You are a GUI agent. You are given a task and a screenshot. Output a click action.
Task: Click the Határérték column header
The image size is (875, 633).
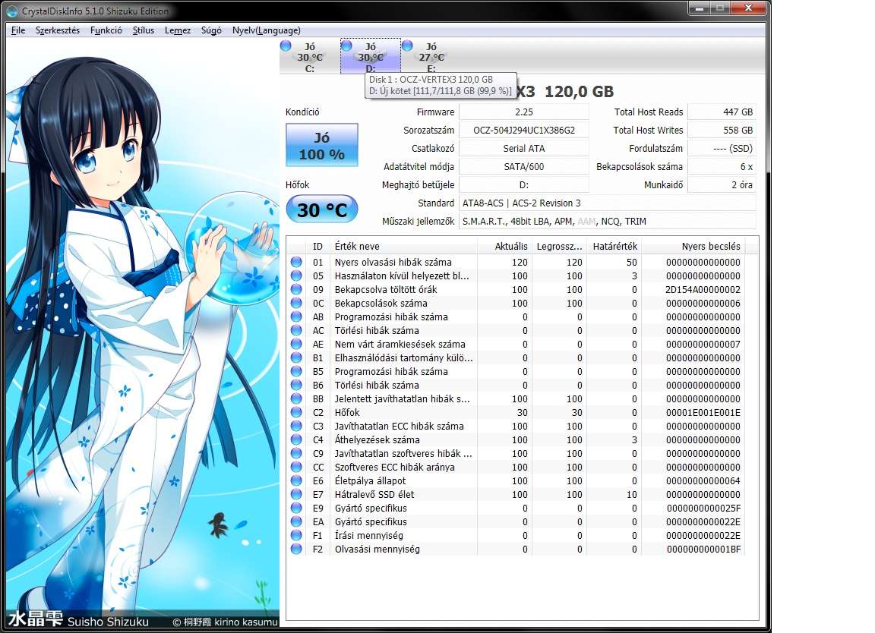[614, 246]
